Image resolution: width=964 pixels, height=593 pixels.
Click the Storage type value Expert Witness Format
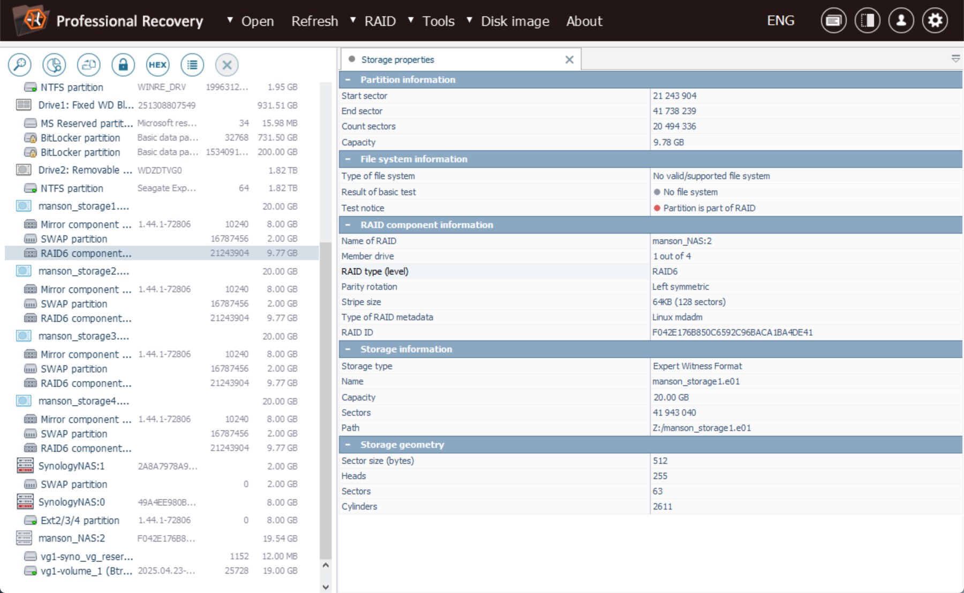pyautogui.click(x=697, y=366)
